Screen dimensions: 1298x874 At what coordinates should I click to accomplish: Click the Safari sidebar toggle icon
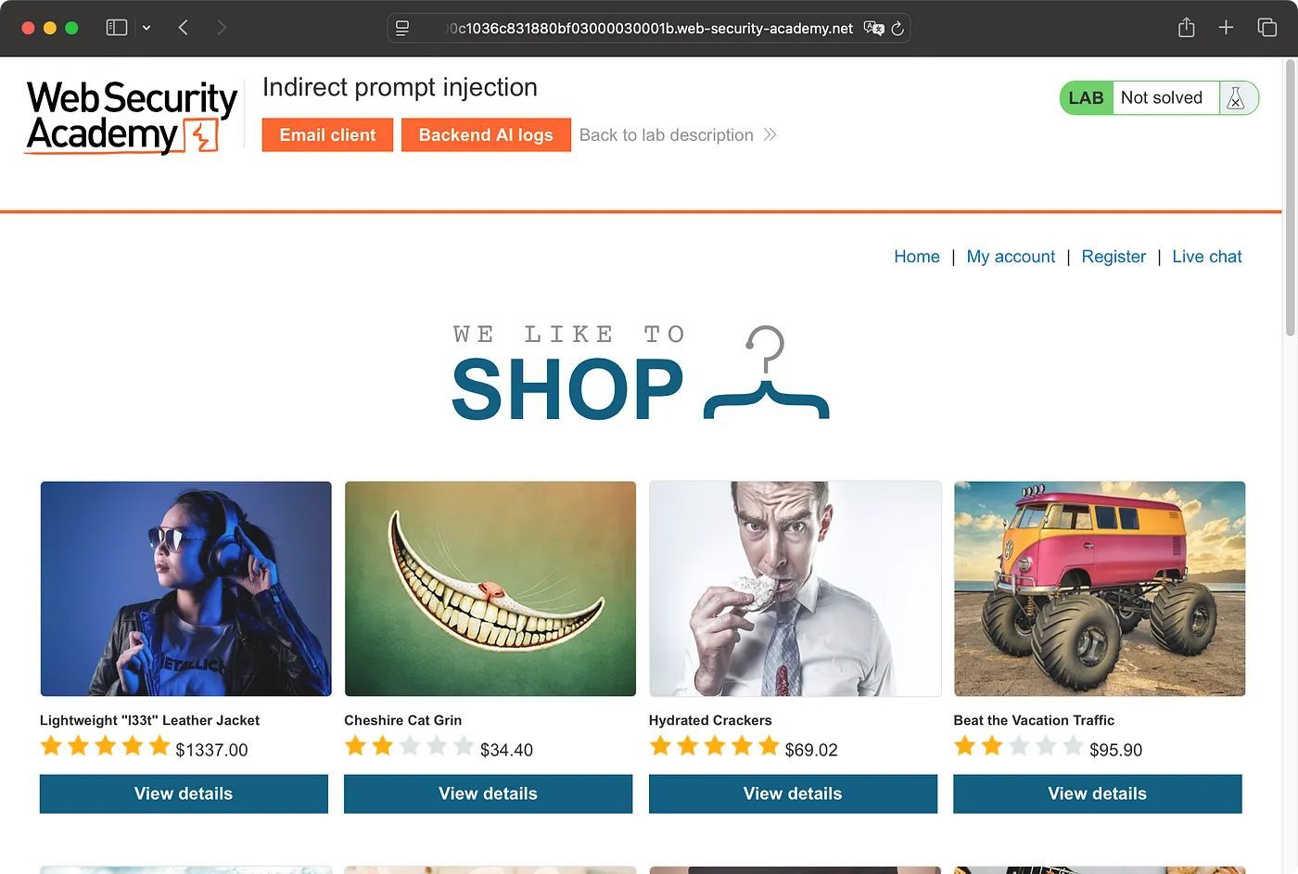pyautogui.click(x=117, y=28)
